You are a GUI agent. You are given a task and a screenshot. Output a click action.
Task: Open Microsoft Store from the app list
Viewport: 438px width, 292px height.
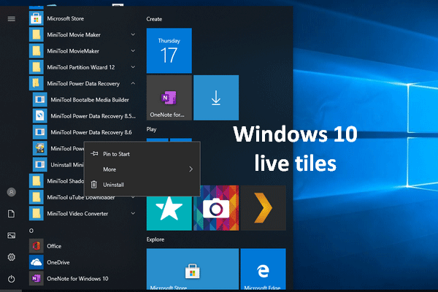[x=66, y=19]
